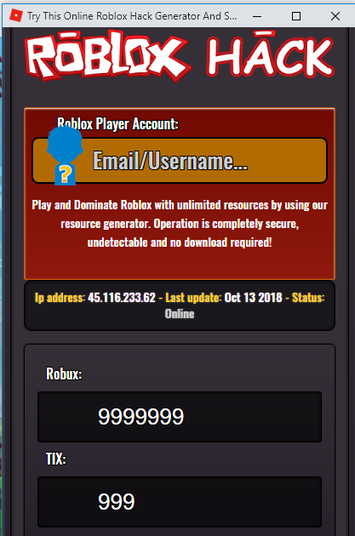Image resolution: width=355 pixels, height=536 pixels.
Task: Select the TIX amount field showing 999
Action: (x=180, y=501)
